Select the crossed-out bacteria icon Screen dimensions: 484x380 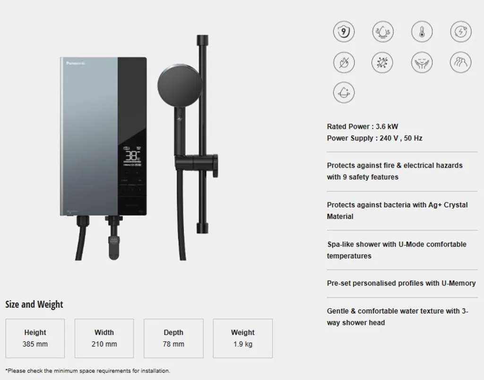click(382, 63)
